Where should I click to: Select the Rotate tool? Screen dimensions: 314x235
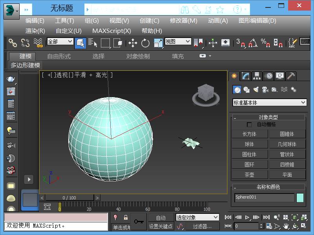coord(145,43)
